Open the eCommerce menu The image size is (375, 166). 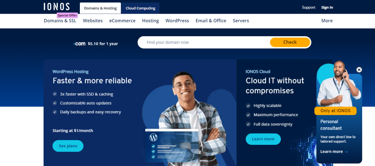[122, 21]
